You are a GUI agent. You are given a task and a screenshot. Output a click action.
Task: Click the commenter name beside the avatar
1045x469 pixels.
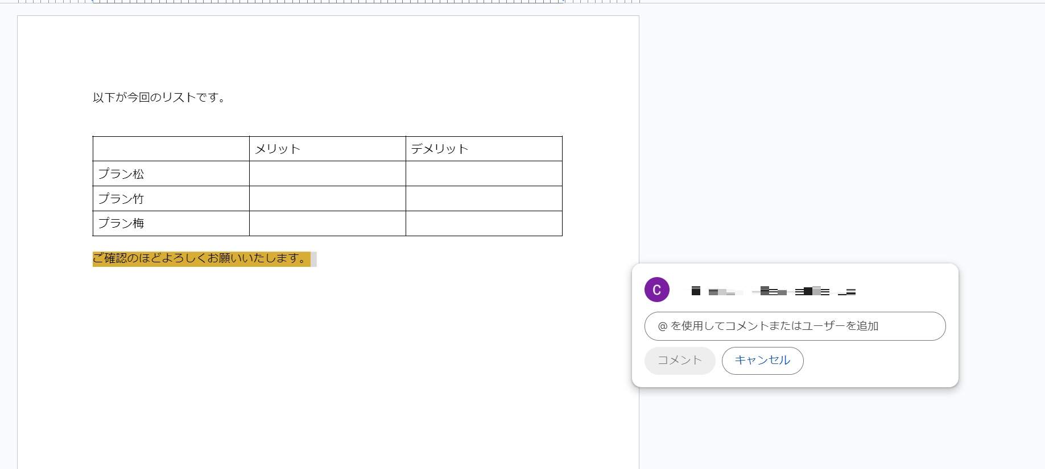(773, 291)
